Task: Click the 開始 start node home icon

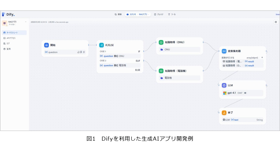Action: 47,45
